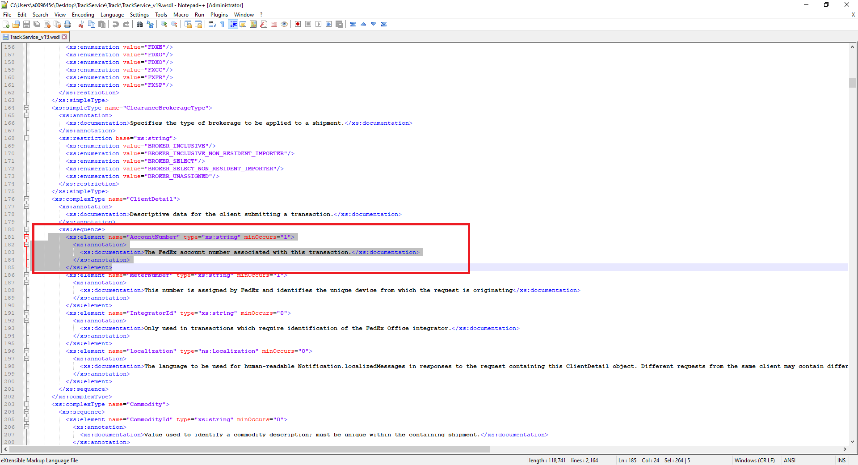Open Find with binoculars icon
This screenshot has height=465, width=858.
point(140,24)
